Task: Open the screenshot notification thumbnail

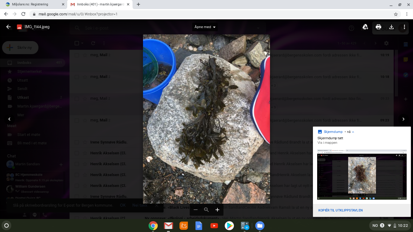Action: (362, 174)
